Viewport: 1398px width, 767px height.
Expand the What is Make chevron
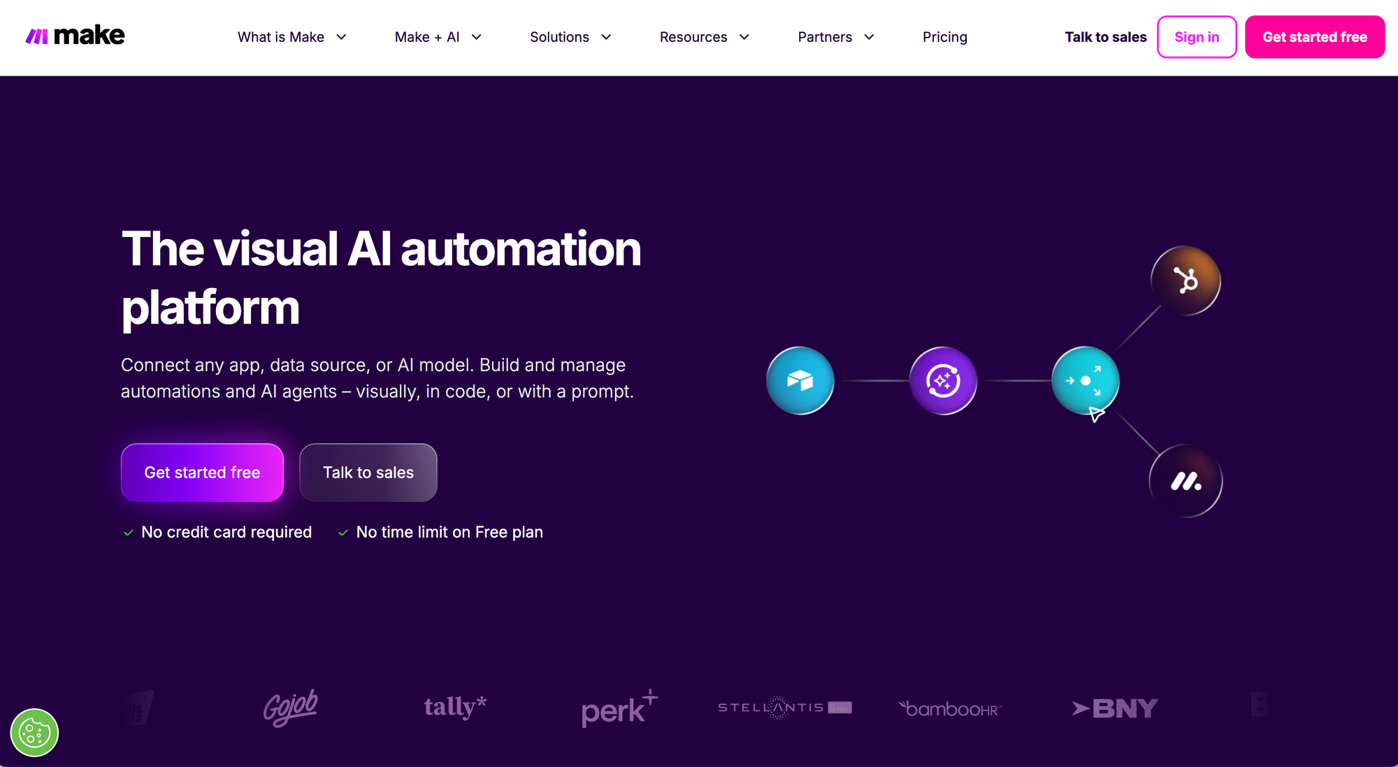(x=341, y=37)
